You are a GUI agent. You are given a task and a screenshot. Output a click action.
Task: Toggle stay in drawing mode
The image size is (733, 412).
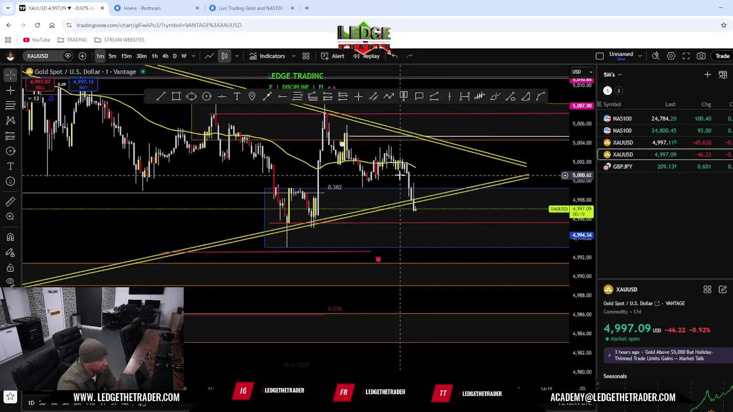coord(10,252)
